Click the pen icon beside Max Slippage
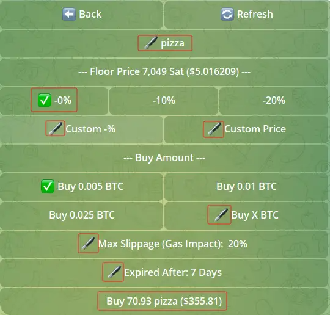The image size is (330, 315). 88,244
